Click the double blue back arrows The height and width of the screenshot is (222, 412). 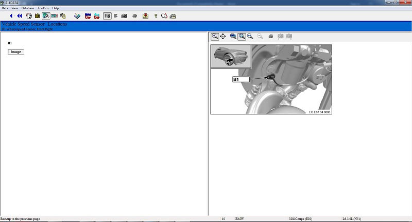tap(20, 16)
